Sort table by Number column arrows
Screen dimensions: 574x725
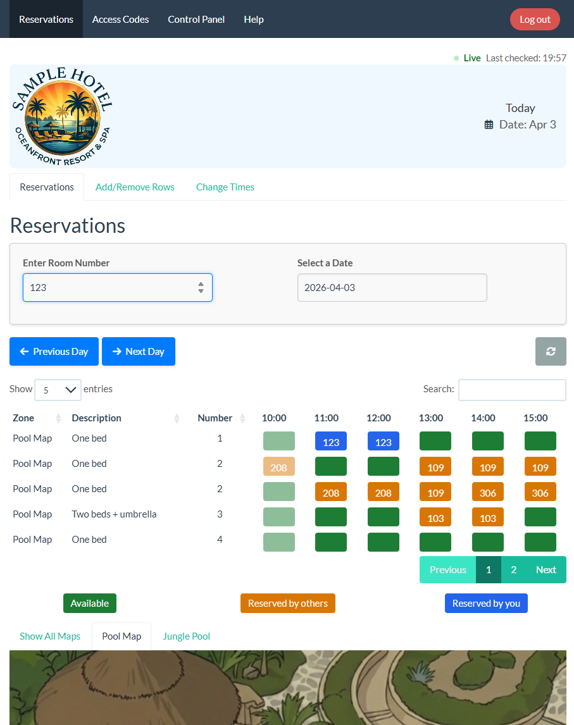[242, 418]
